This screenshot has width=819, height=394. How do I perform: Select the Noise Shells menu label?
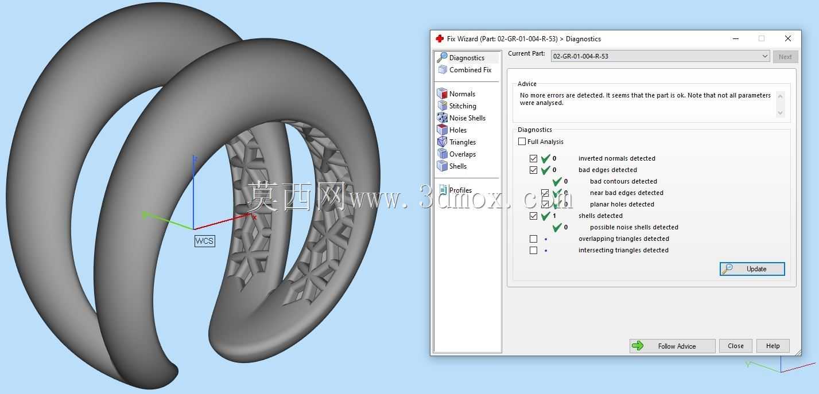[x=467, y=118]
